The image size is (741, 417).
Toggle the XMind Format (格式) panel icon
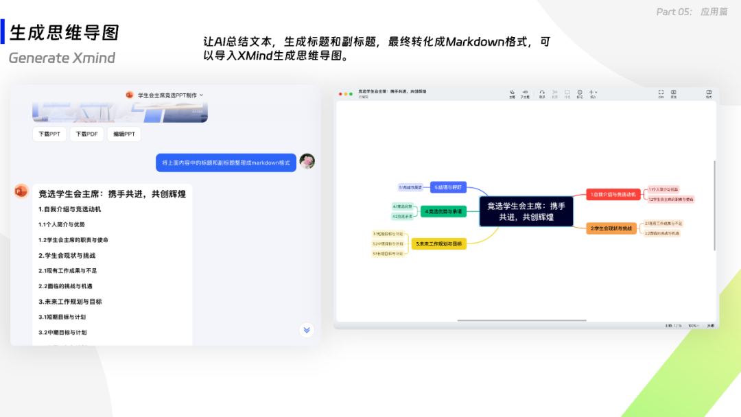click(x=709, y=93)
